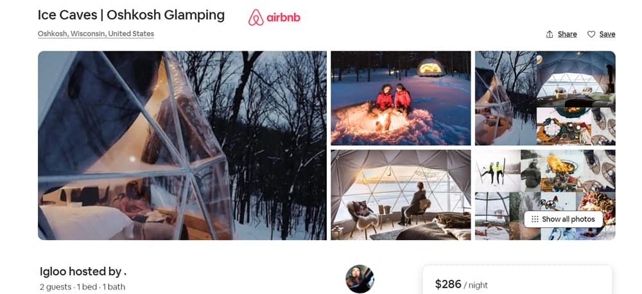Click the Ice Caves Oshkosh Glamping title
The height and width of the screenshot is (294, 642).
(131, 15)
